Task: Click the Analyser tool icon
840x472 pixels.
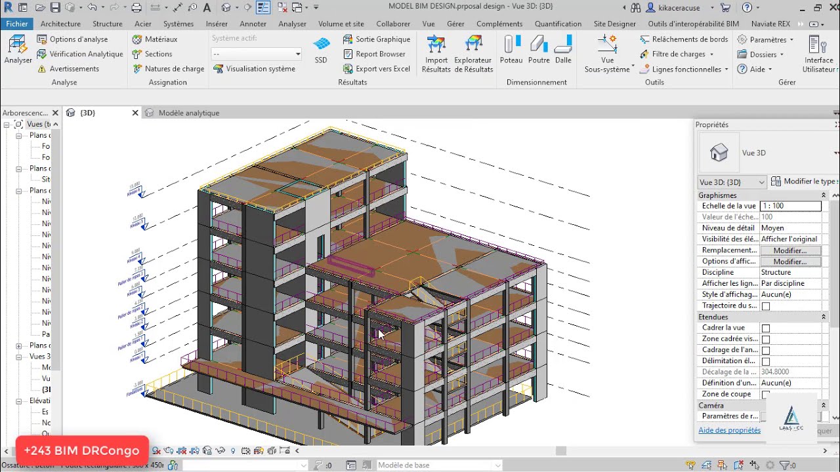Action: (x=18, y=50)
